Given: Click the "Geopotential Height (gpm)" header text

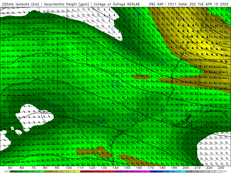Looking at the screenshot, I should (x=66, y=4).
